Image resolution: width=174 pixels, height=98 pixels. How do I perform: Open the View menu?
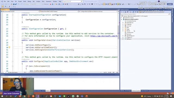click(12, 1)
